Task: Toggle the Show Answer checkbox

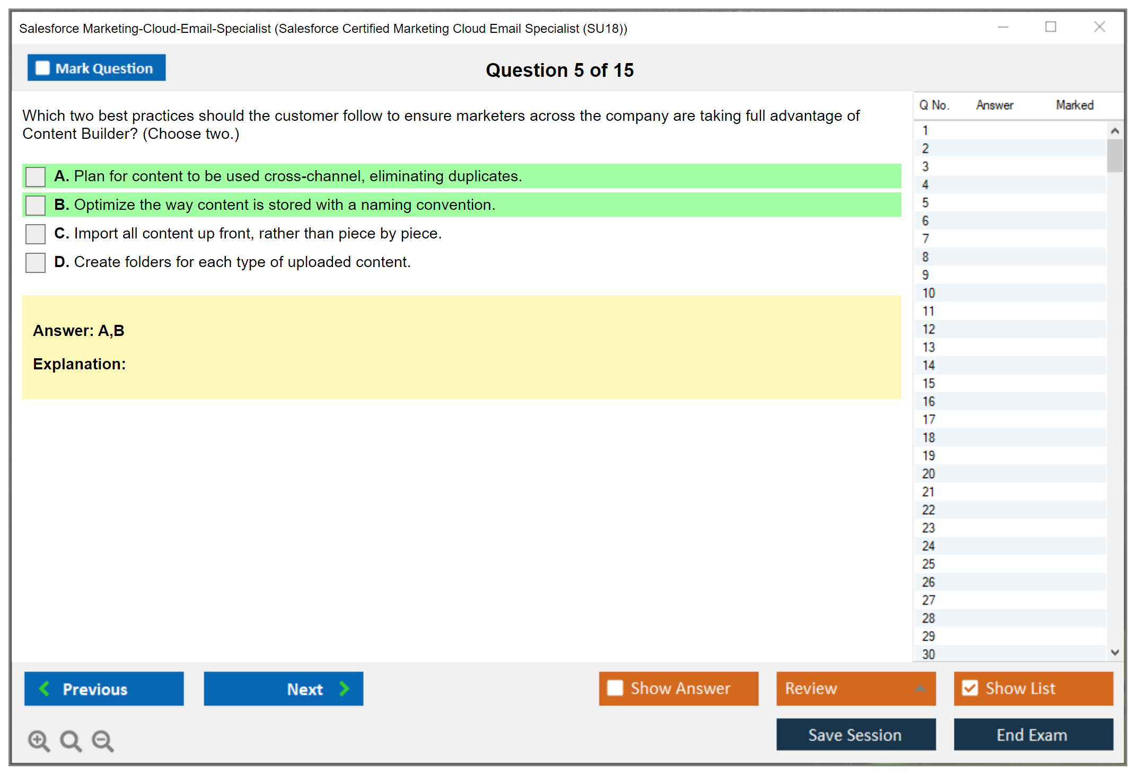Action: [615, 688]
